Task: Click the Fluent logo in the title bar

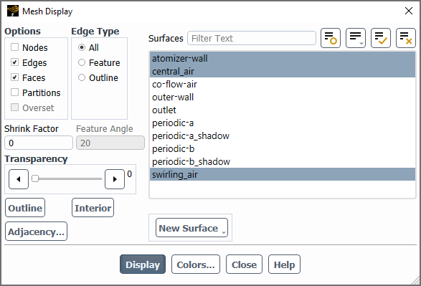Action: (13, 11)
